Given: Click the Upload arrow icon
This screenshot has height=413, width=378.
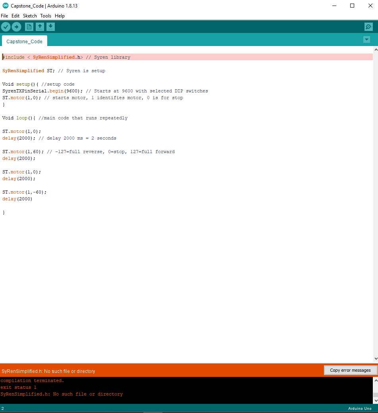Looking at the screenshot, I should tap(16, 27).
